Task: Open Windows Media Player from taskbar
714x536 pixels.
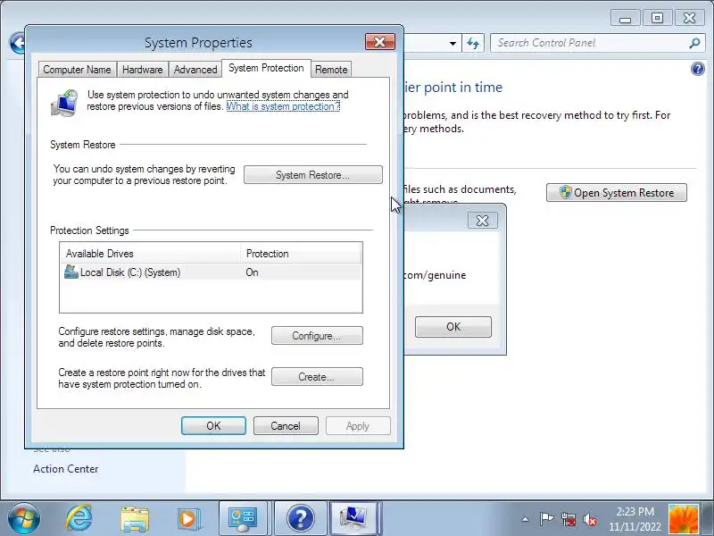Action: tap(187, 519)
